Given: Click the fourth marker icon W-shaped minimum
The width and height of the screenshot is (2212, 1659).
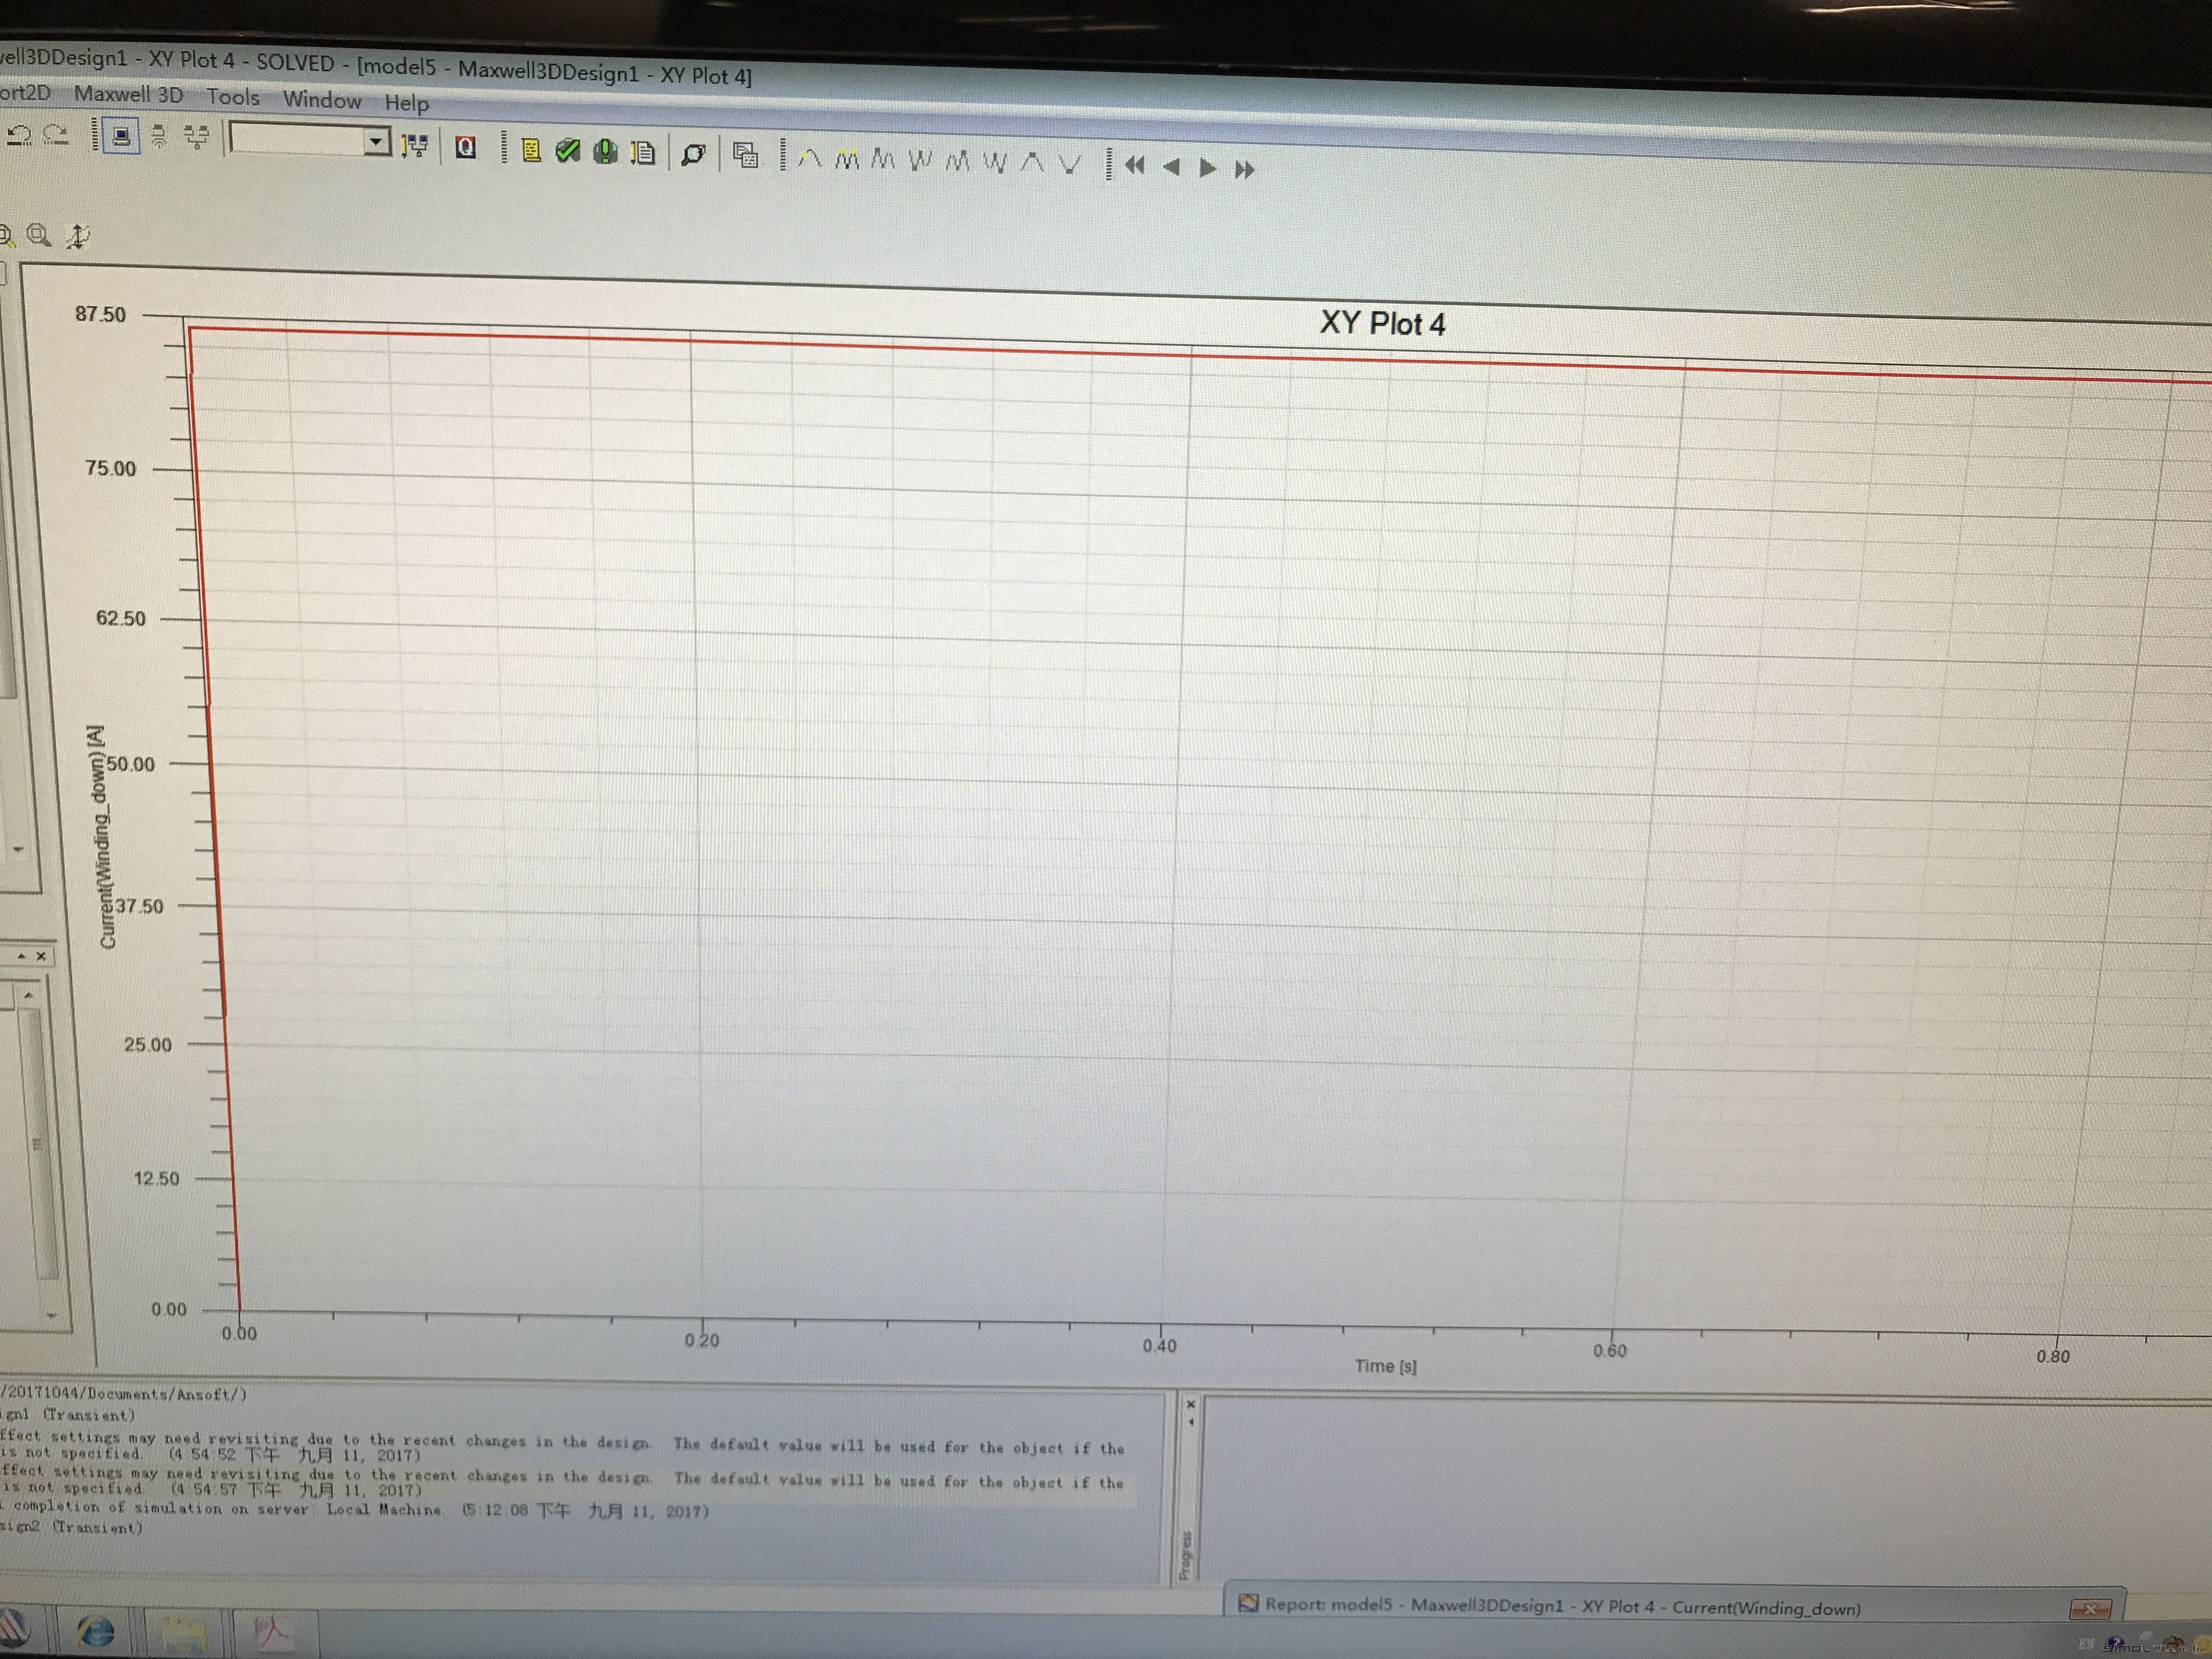Looking at the screenshot, I should tap(920, 160).
